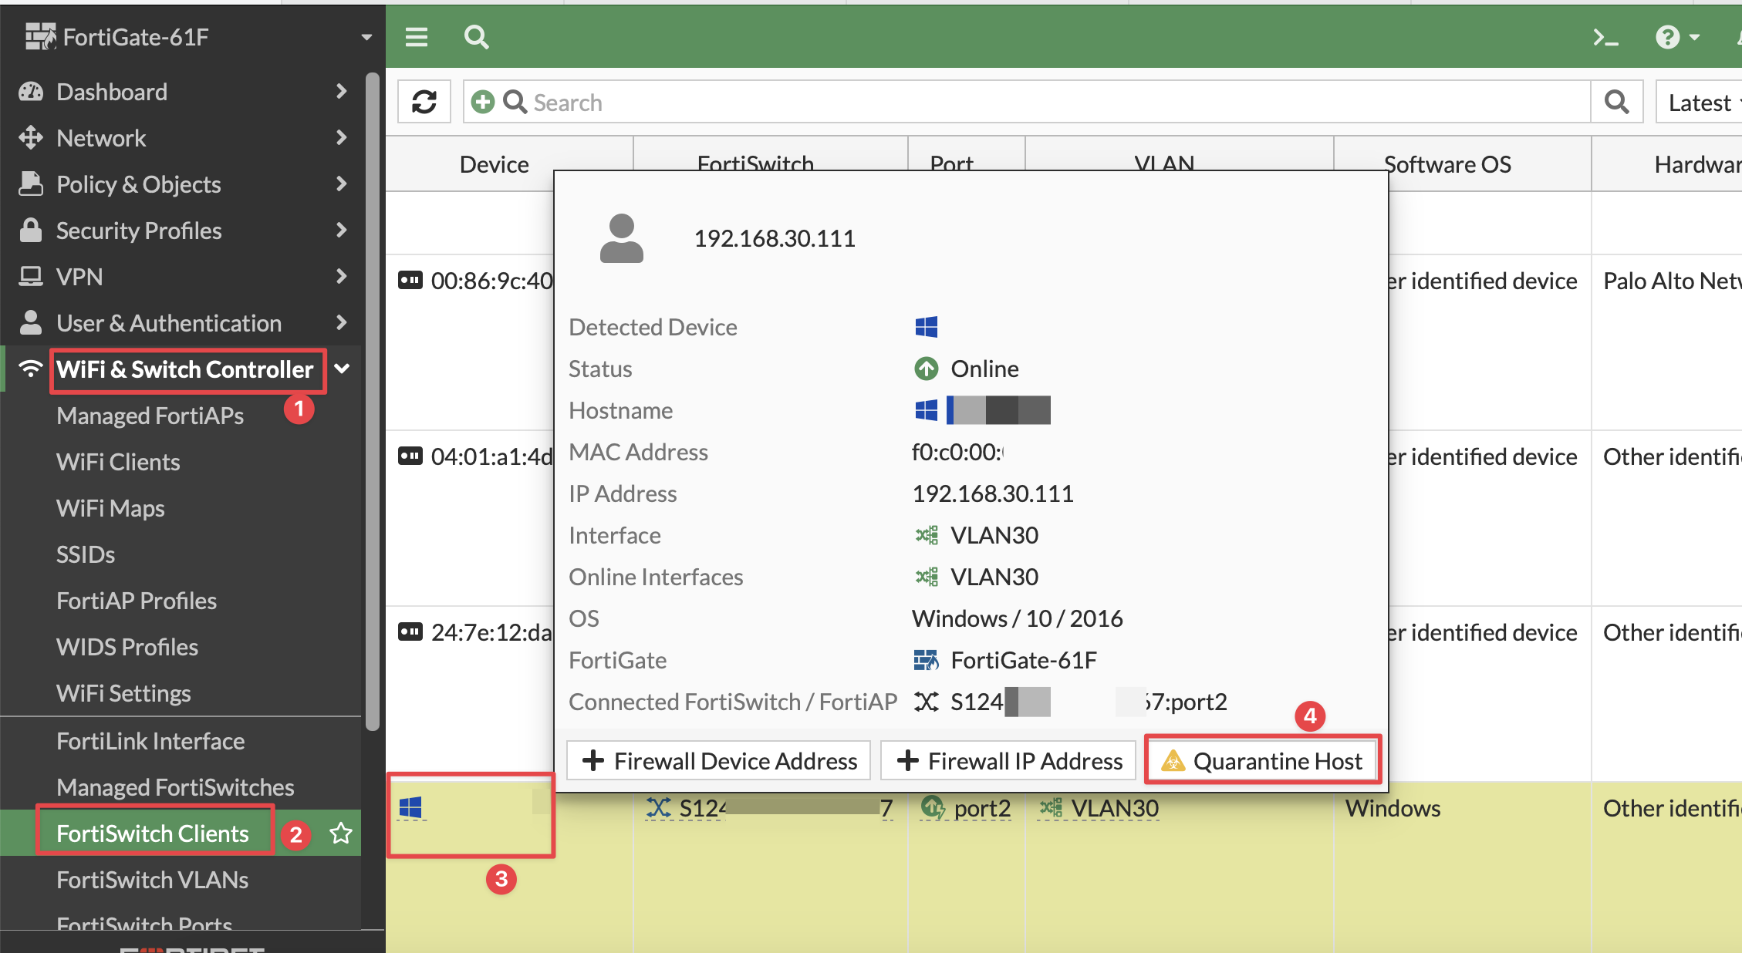Image resolution: width=1742 pixels, height=953 pixels.
Task: Expand Policy & Objects menu
Action: point(183,184)
